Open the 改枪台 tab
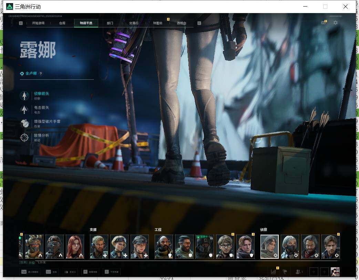The image size is (359, 280). click(x=182, y=23)
